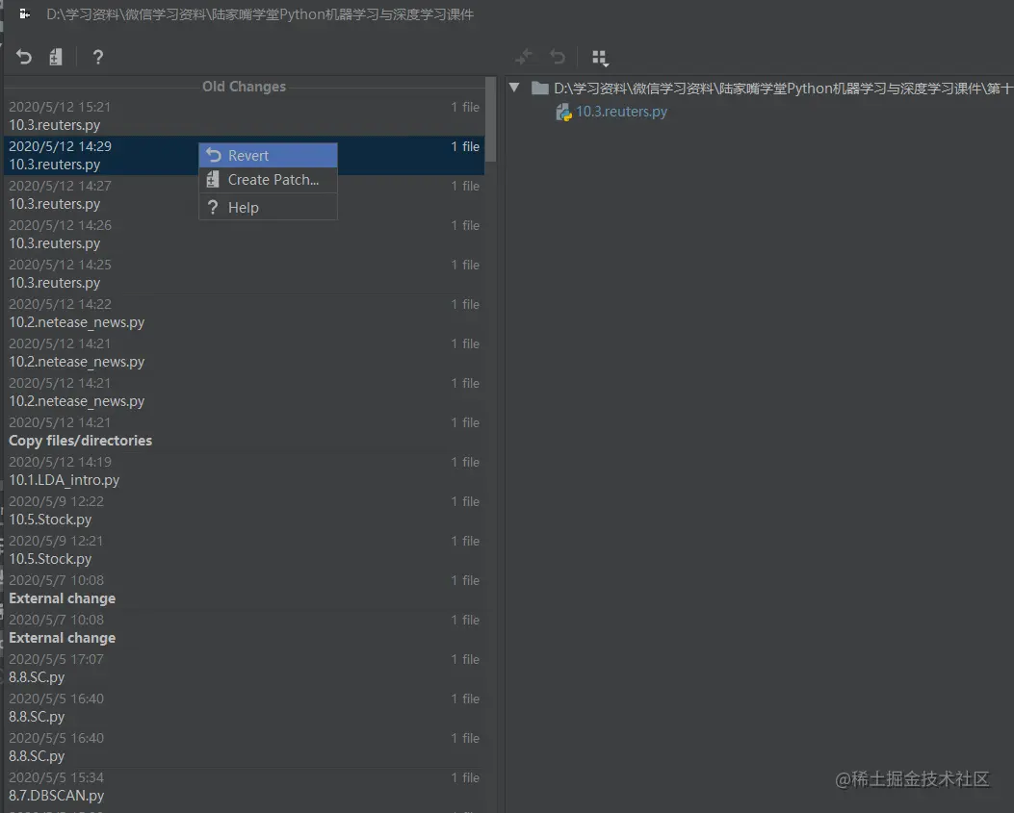The height and width of the screenshot is (813, 1014).
Task: Select 10.3.reuters.py file in the right tree
Action: click(621, 112)
